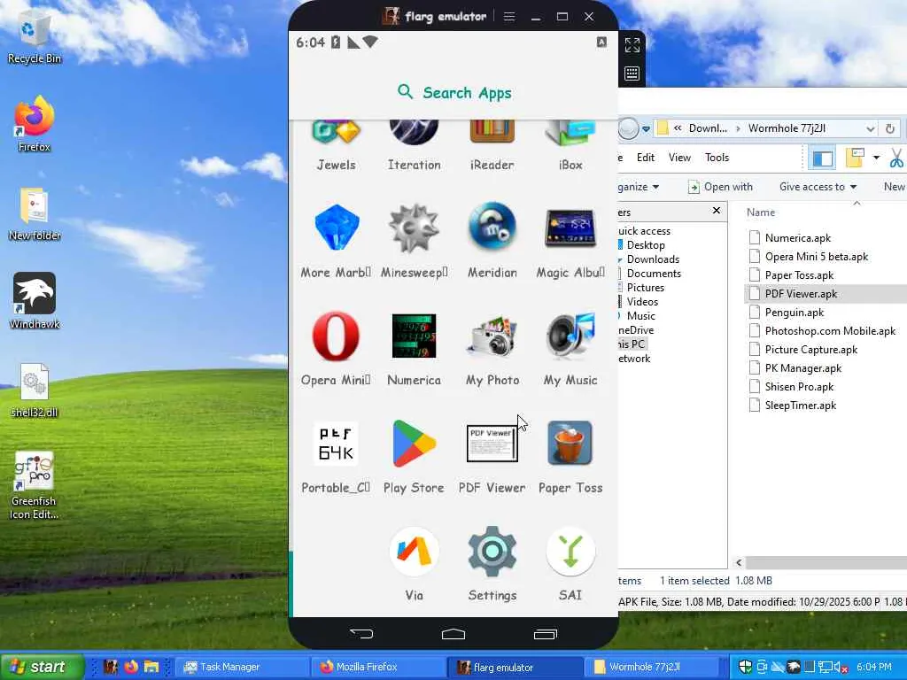Click the Search Apps field
The image size is (907, 680).
pos(454,92)
